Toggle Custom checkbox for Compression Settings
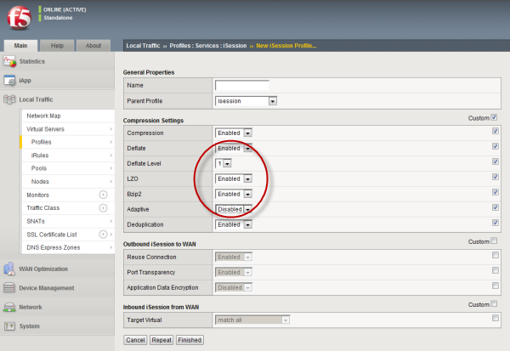The height and width of the screenshot is (351, 510). [495, 118]
